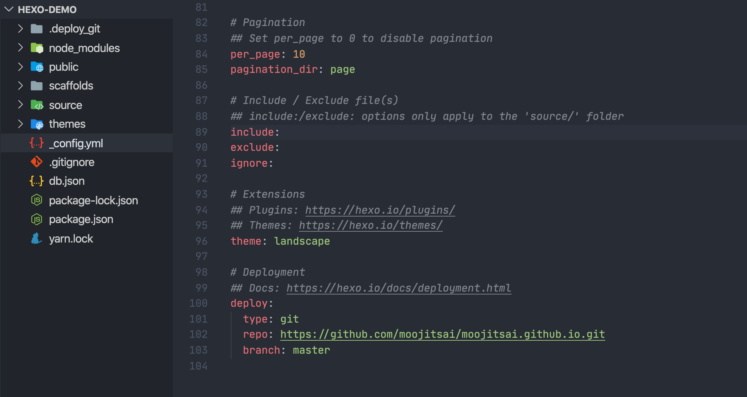Viewport: 747px width, 397px height.
Task: Click the yarn.lock cat icon
Action: point(36,239)
